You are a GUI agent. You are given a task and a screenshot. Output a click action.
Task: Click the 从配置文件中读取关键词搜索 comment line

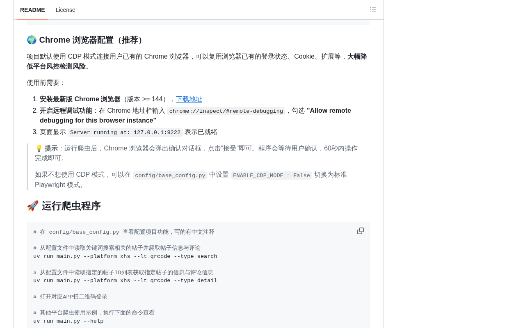click(117, 248)
